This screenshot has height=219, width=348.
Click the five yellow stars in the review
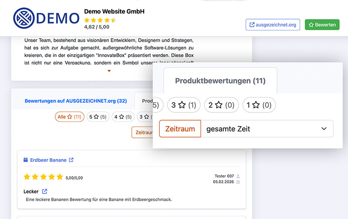click(43, 177)
